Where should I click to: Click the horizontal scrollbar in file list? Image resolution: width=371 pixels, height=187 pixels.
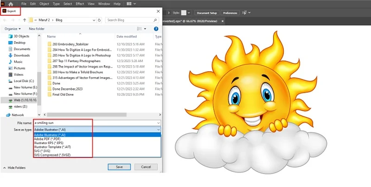click(87, 115)
